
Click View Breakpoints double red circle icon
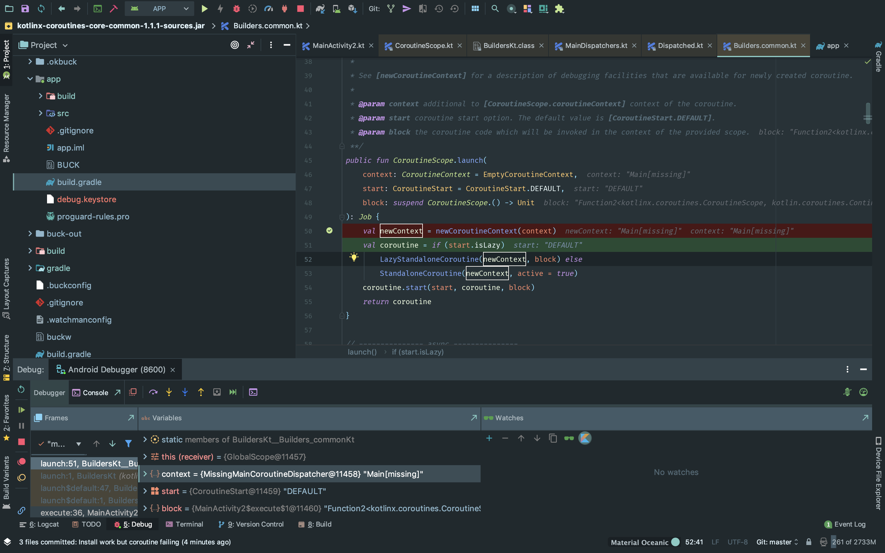pos(22,461)
